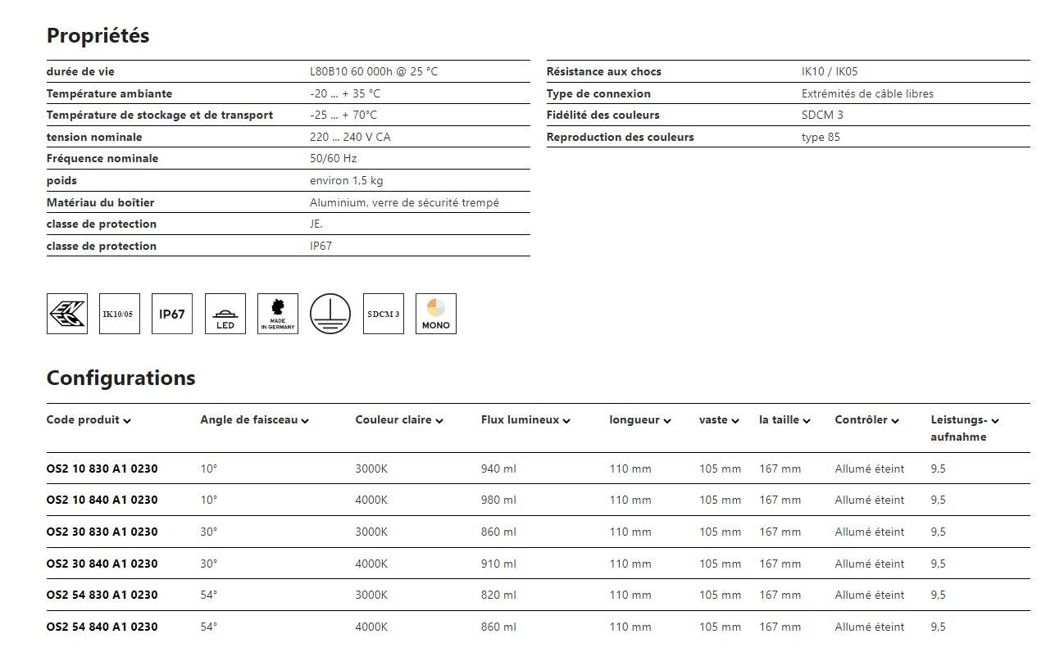Click the Propriétés heading
This screenshot has height=652, width=1055.
[x=98, y=36]
